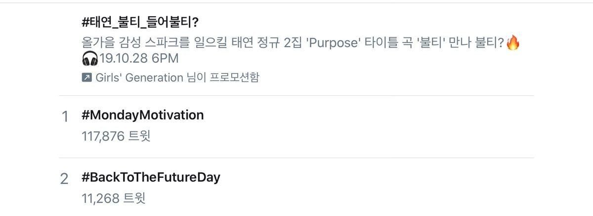Open the #BackToTheFutureDay trend

click(x=151, y=177)
